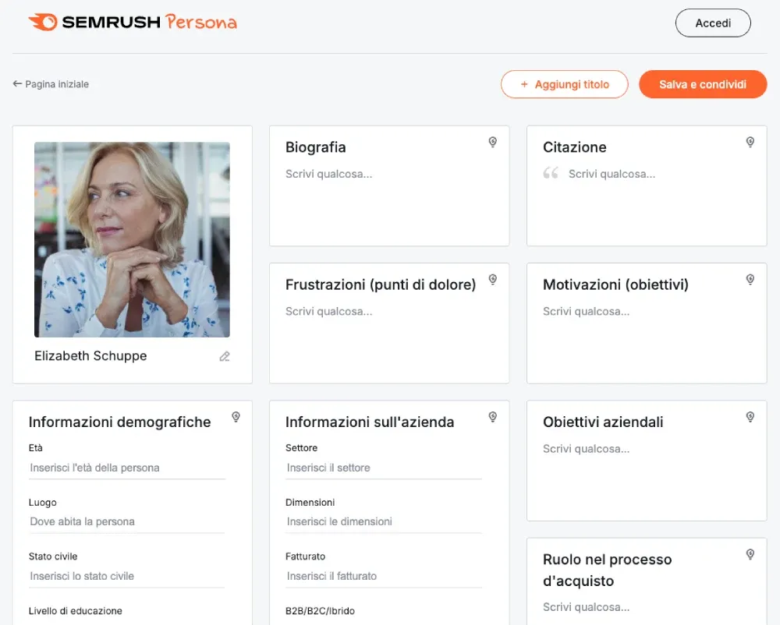
Task: Click the Dimensioni input field
Action: tap(384, 521)
